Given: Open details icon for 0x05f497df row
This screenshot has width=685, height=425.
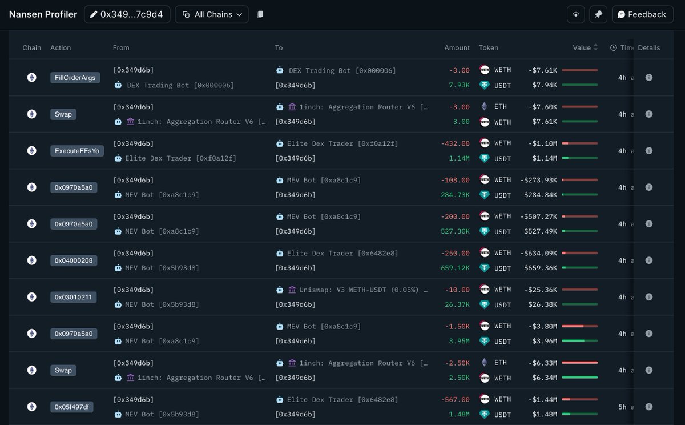Looking at the screenshot, I should (x=649, y=407).
